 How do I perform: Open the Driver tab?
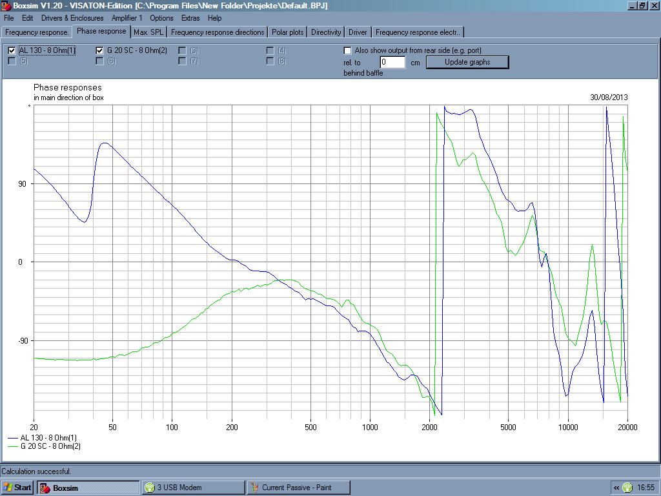[358, 32]
